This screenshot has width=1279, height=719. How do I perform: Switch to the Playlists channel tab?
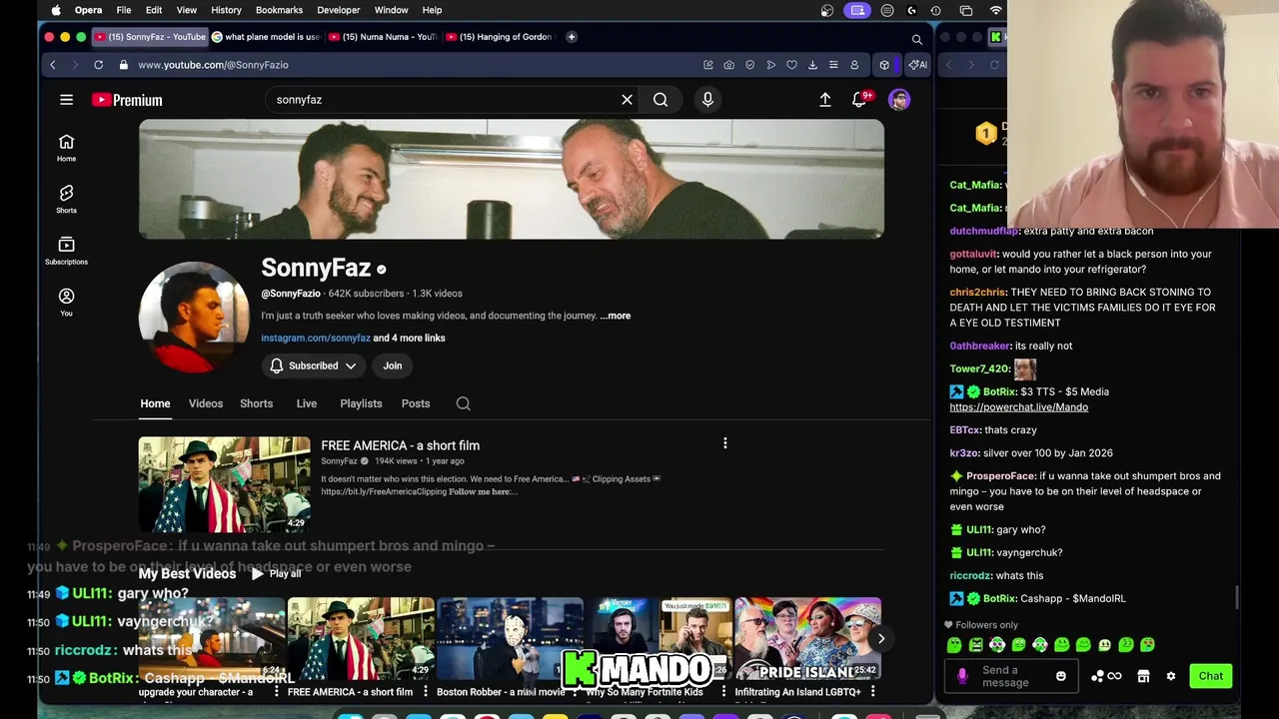[361, 403]
